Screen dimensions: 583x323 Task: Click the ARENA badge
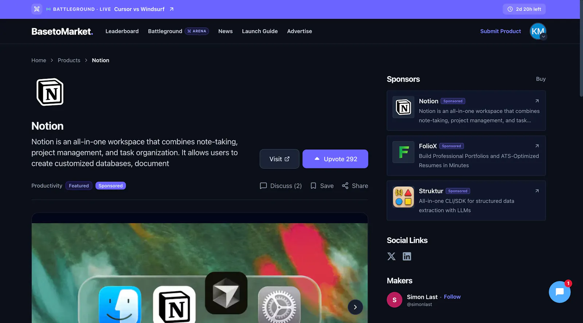(x=197, y=31)
